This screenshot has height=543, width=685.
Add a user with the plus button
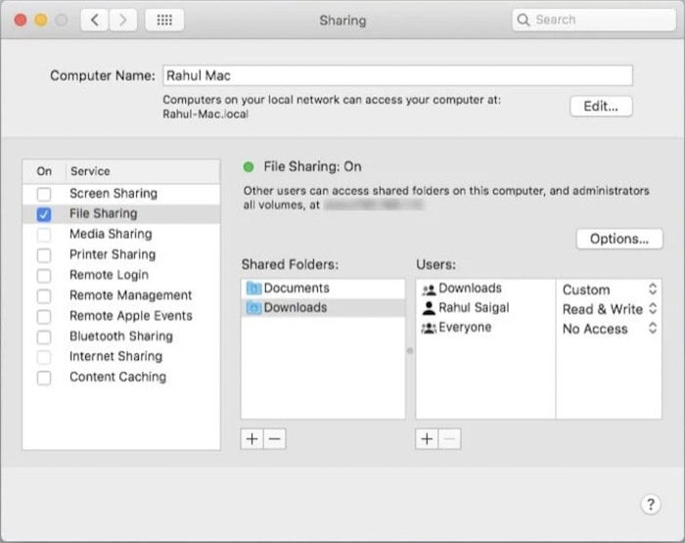coord(427,438)
